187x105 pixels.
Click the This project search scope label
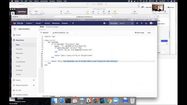(114, 23)
